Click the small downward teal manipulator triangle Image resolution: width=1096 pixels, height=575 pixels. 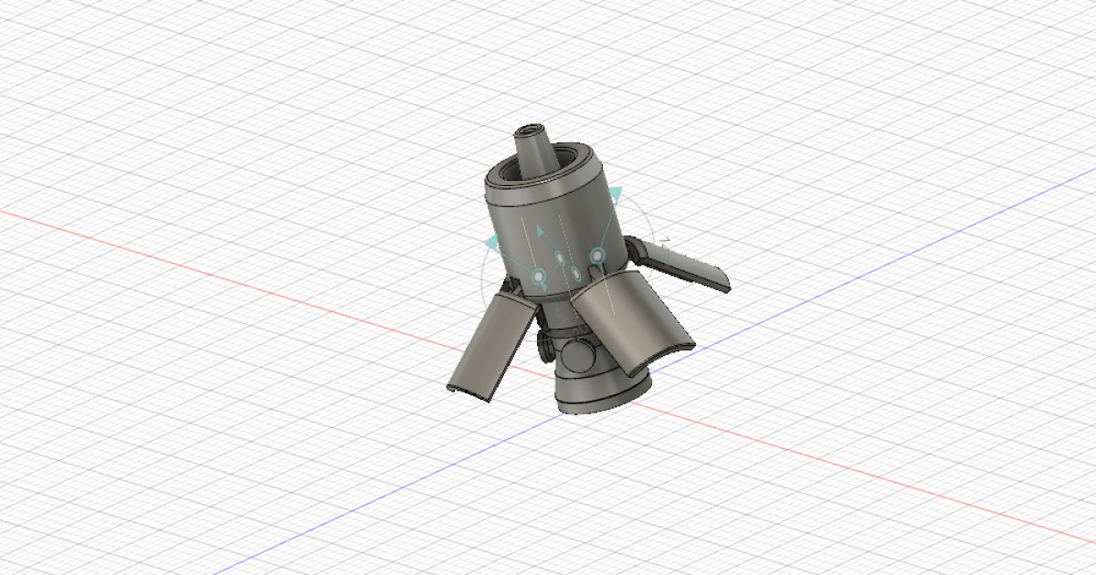coord(543,287)
